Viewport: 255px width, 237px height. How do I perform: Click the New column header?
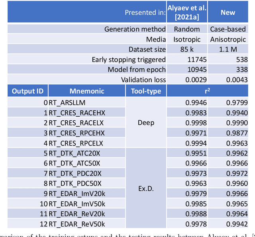(228, 12)
